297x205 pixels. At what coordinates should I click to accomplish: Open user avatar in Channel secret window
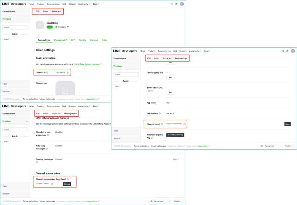pyautogui.click(x=293, y=51)
